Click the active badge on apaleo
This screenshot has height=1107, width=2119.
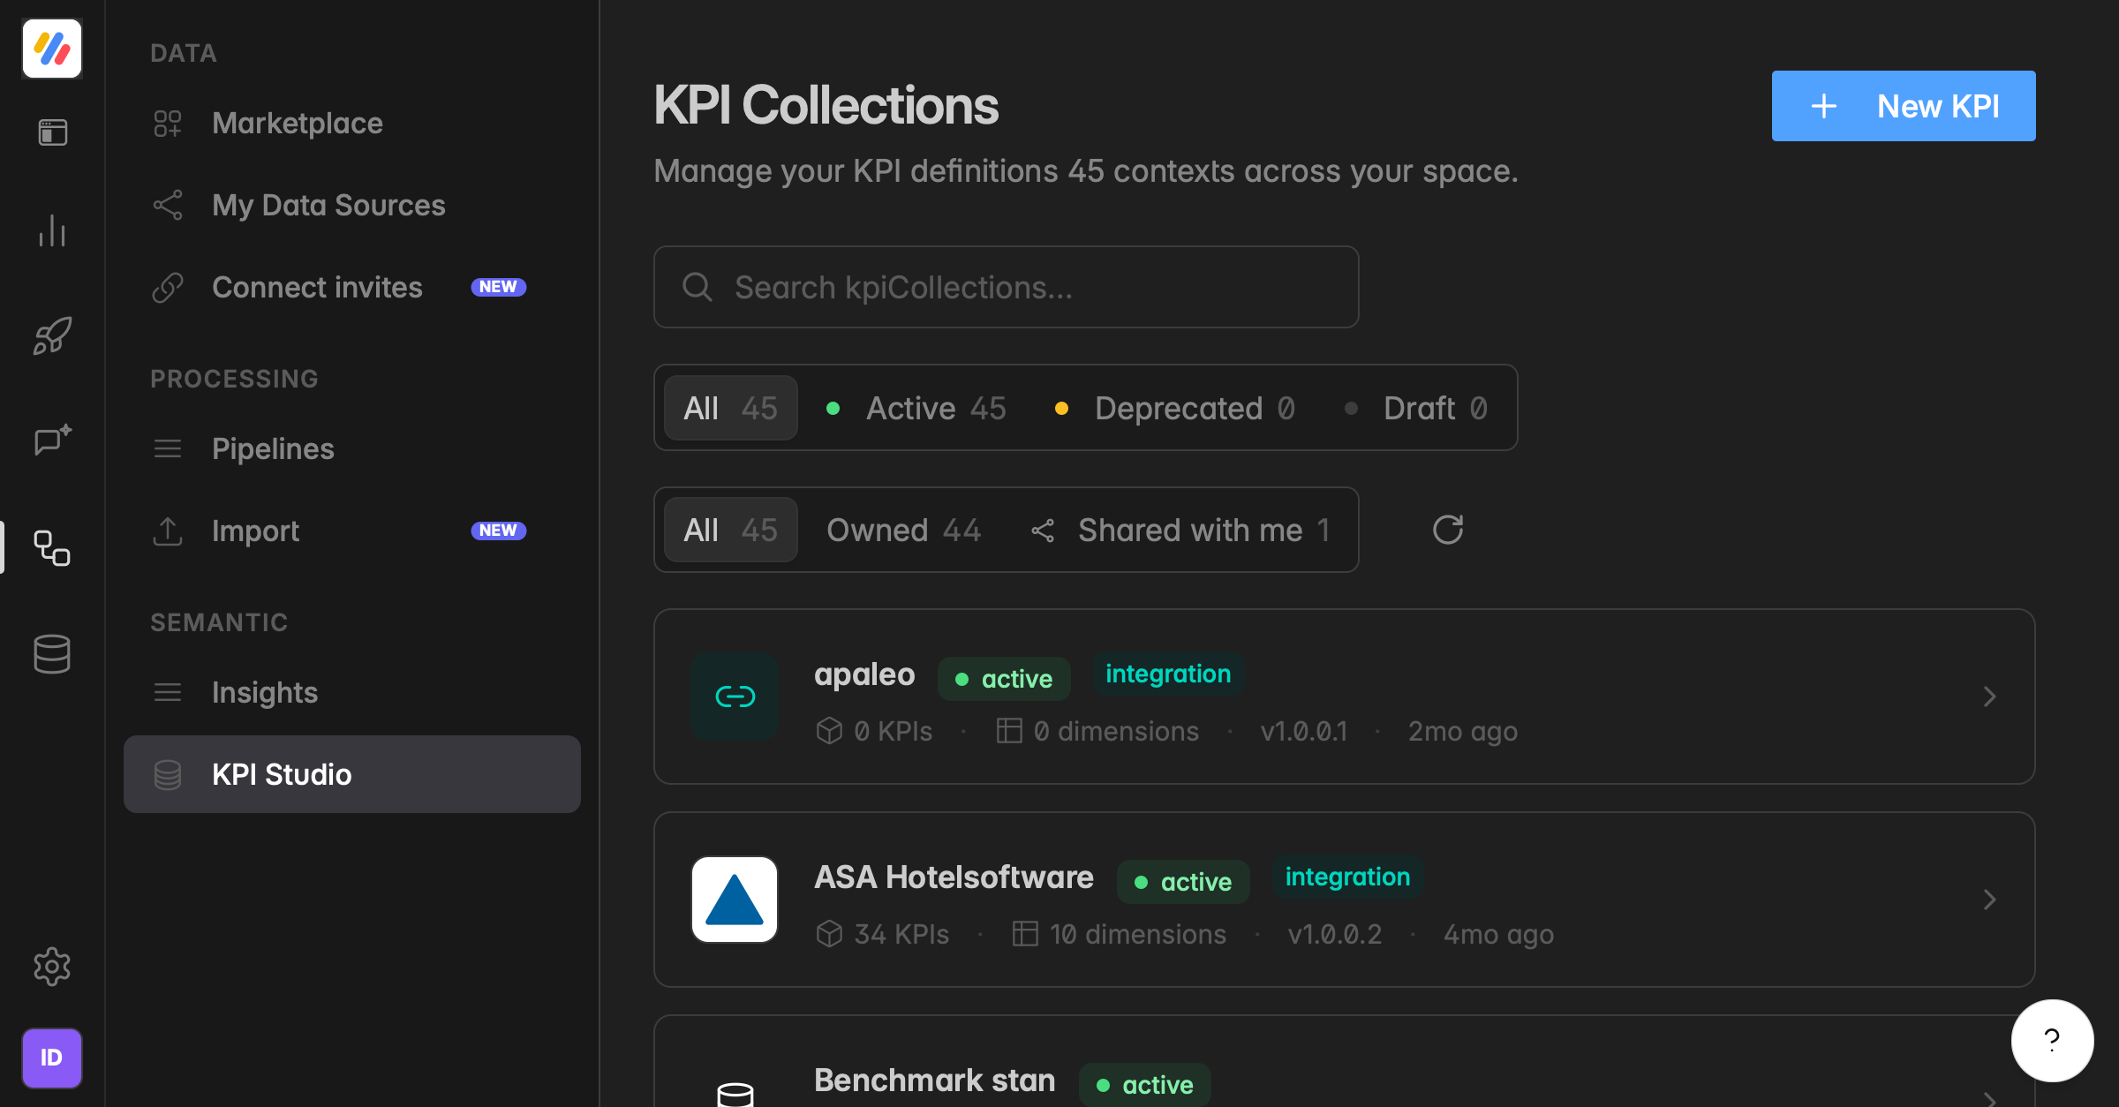pos(1004,679)
